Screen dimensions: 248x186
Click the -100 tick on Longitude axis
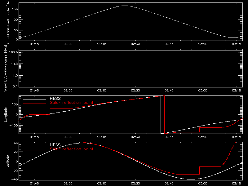tap(14, 125)
